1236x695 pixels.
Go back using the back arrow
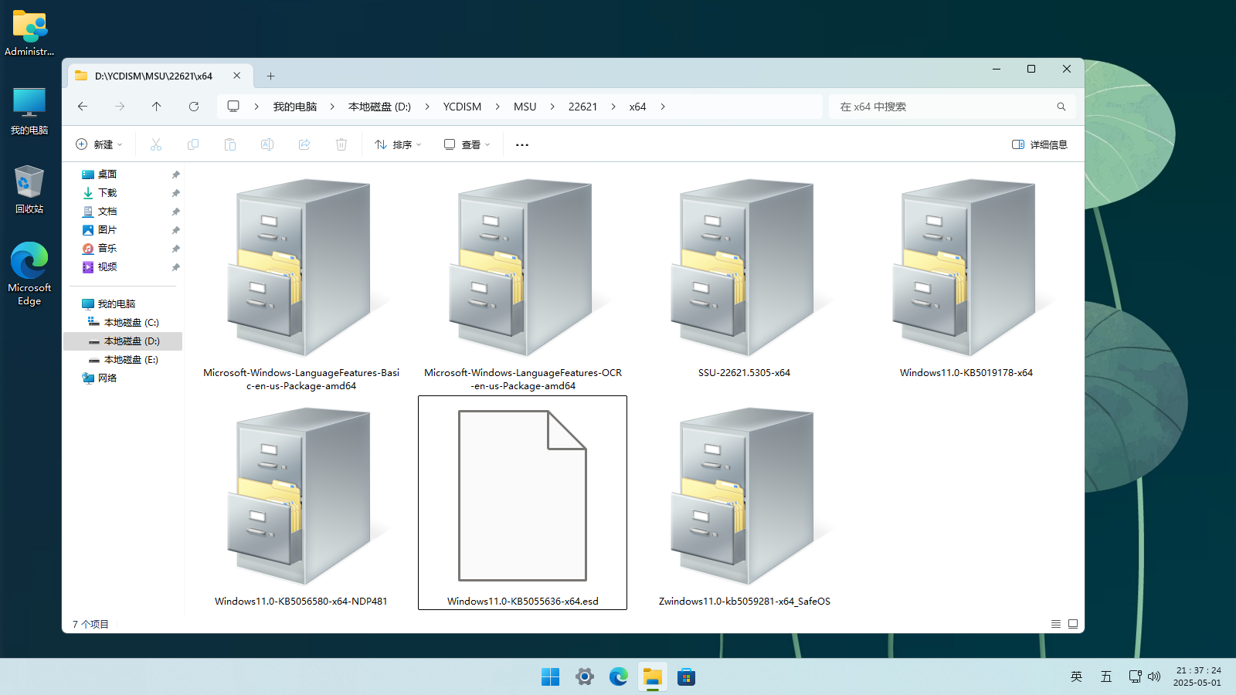tap(83, 107)
